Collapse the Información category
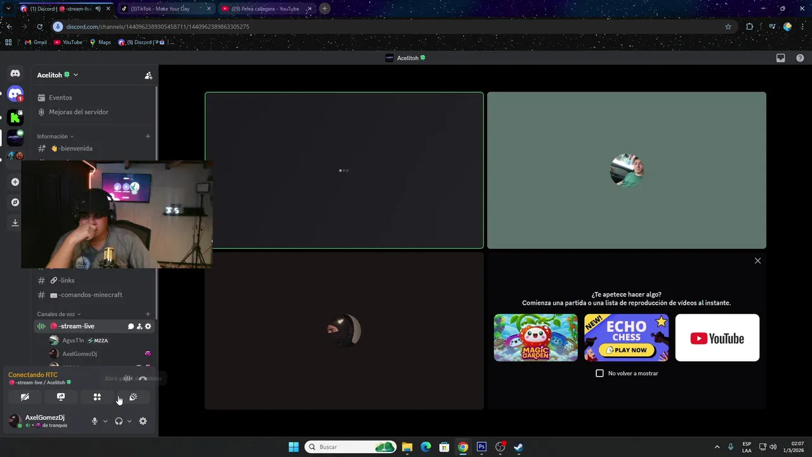 pyautogui.click(x=55, y=136)
